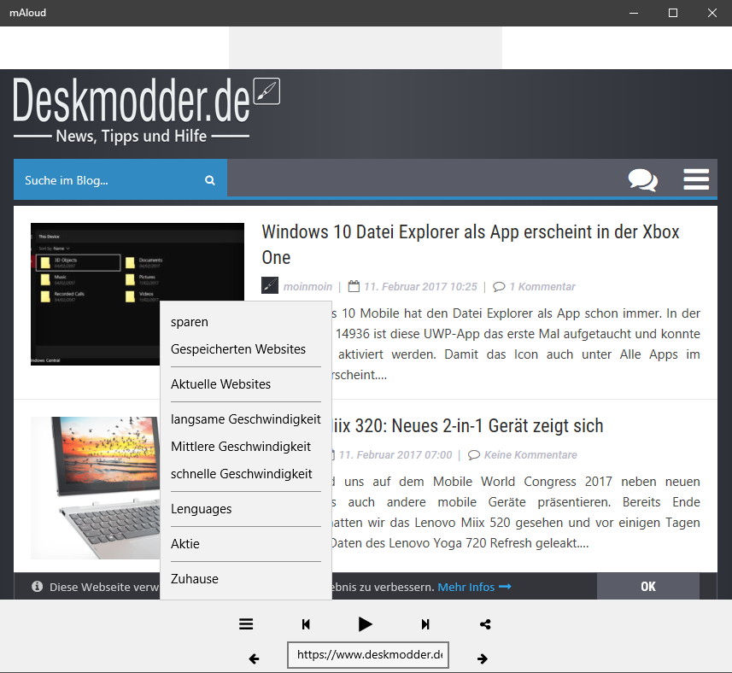Open the Miix 320 article headline
Screen dimensions: 732x673
(x=467, y=426)
